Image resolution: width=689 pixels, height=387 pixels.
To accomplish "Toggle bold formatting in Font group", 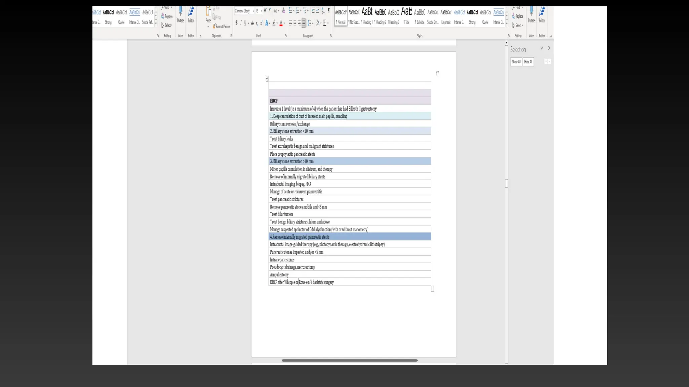I will click(236, 23).
